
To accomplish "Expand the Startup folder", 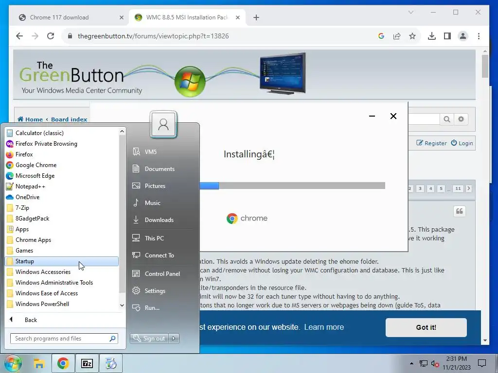I will [x=62, y=261].
